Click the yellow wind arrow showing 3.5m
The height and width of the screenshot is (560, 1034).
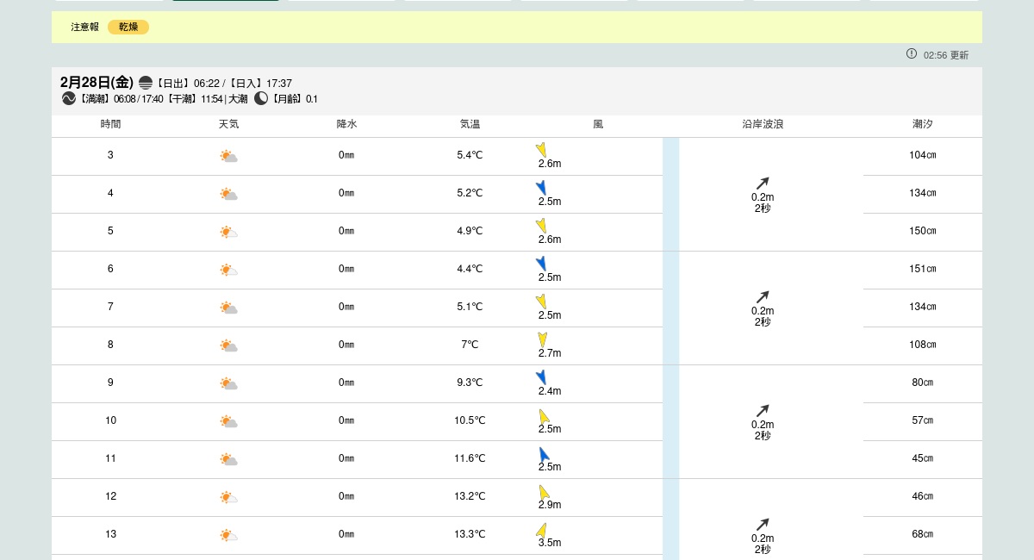coord(542,529)
